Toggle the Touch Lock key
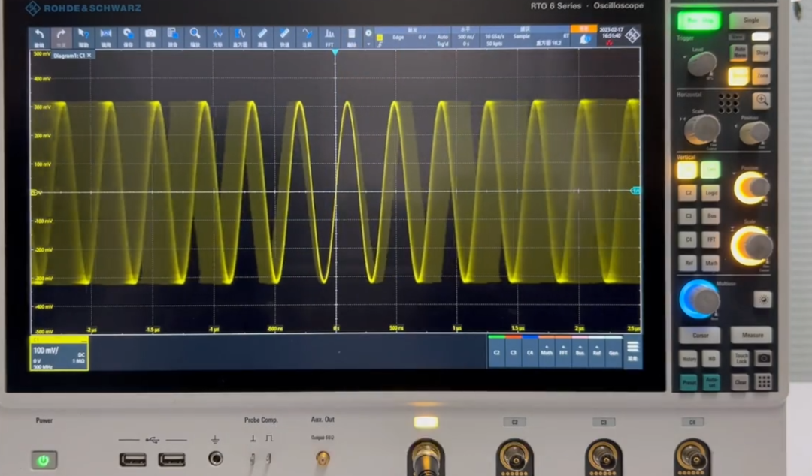 741,359
